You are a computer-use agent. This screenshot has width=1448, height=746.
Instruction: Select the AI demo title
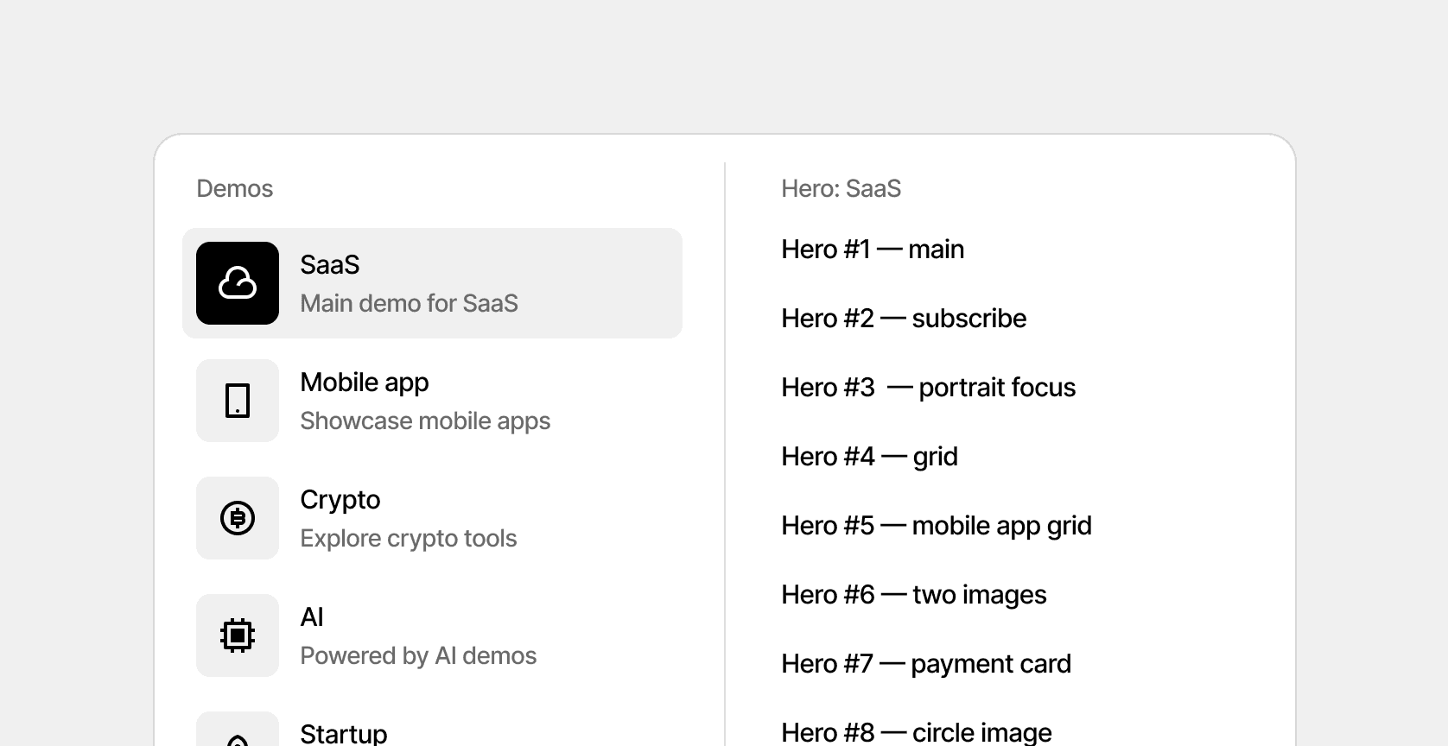(x=312, y=616)
